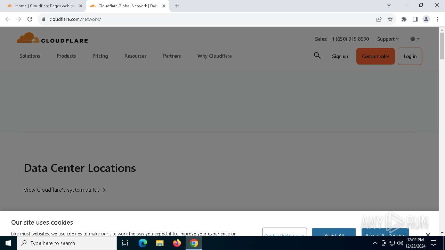View site information lock icon
The height and width of the screenshot is (250, 445).
44,19
